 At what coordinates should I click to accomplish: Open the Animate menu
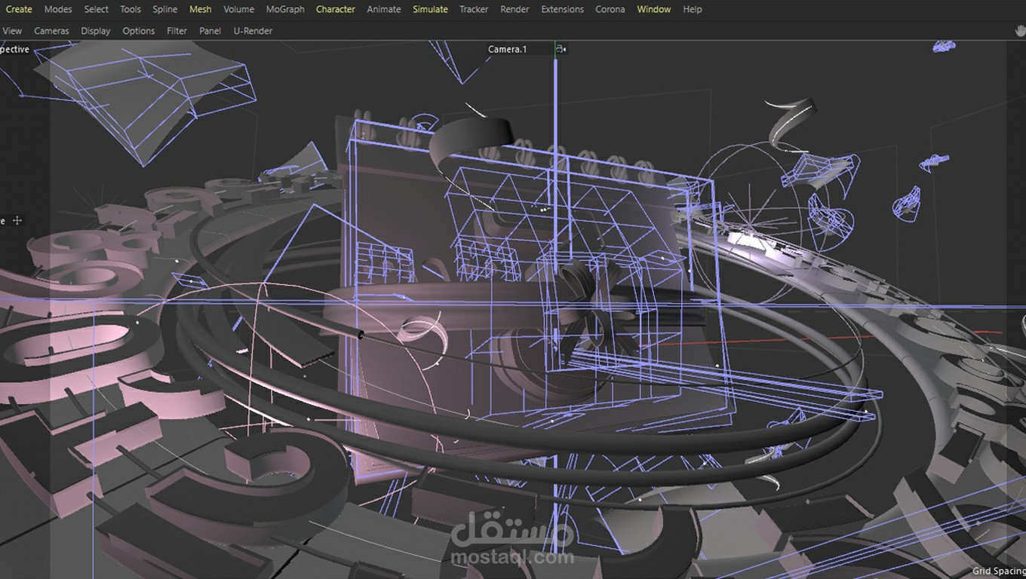click(384, 9)
